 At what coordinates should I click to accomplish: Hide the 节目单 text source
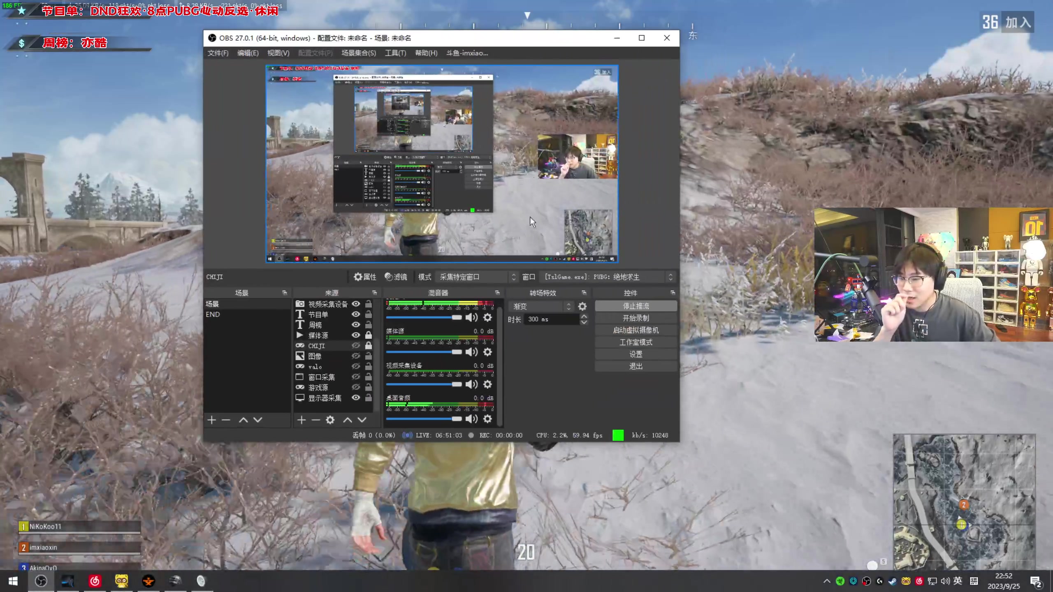[356, 314]
